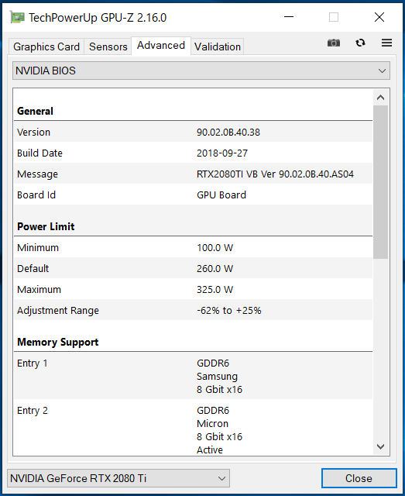Close the GPU-Z window with X
The width and height of the screenshot is (405, 496).
point(379,17)
